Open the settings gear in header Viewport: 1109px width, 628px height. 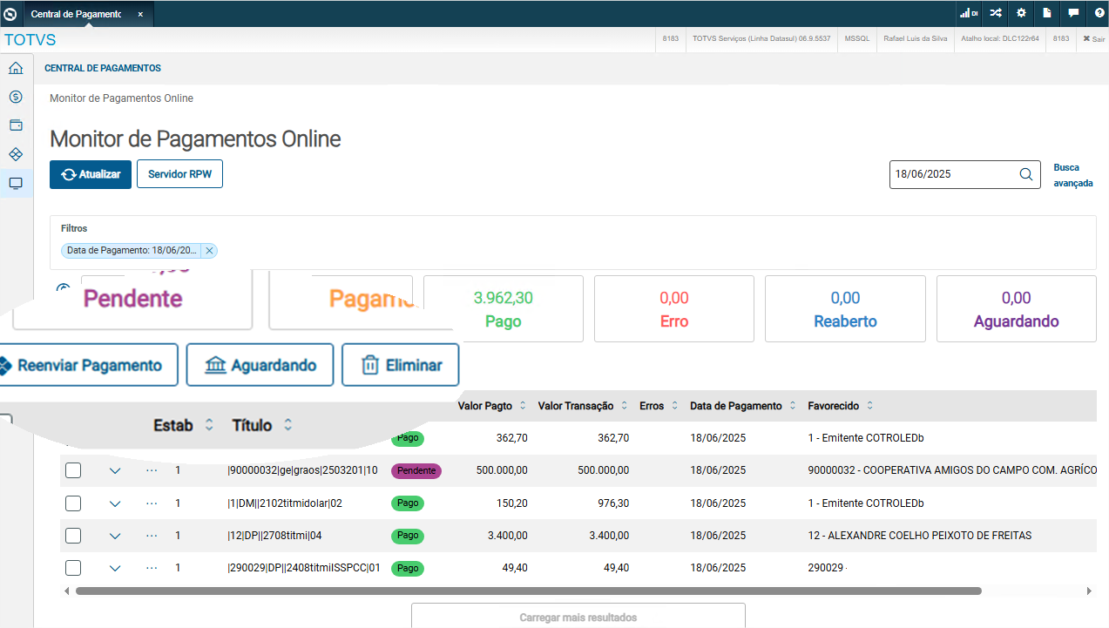tap(1021, 13)
